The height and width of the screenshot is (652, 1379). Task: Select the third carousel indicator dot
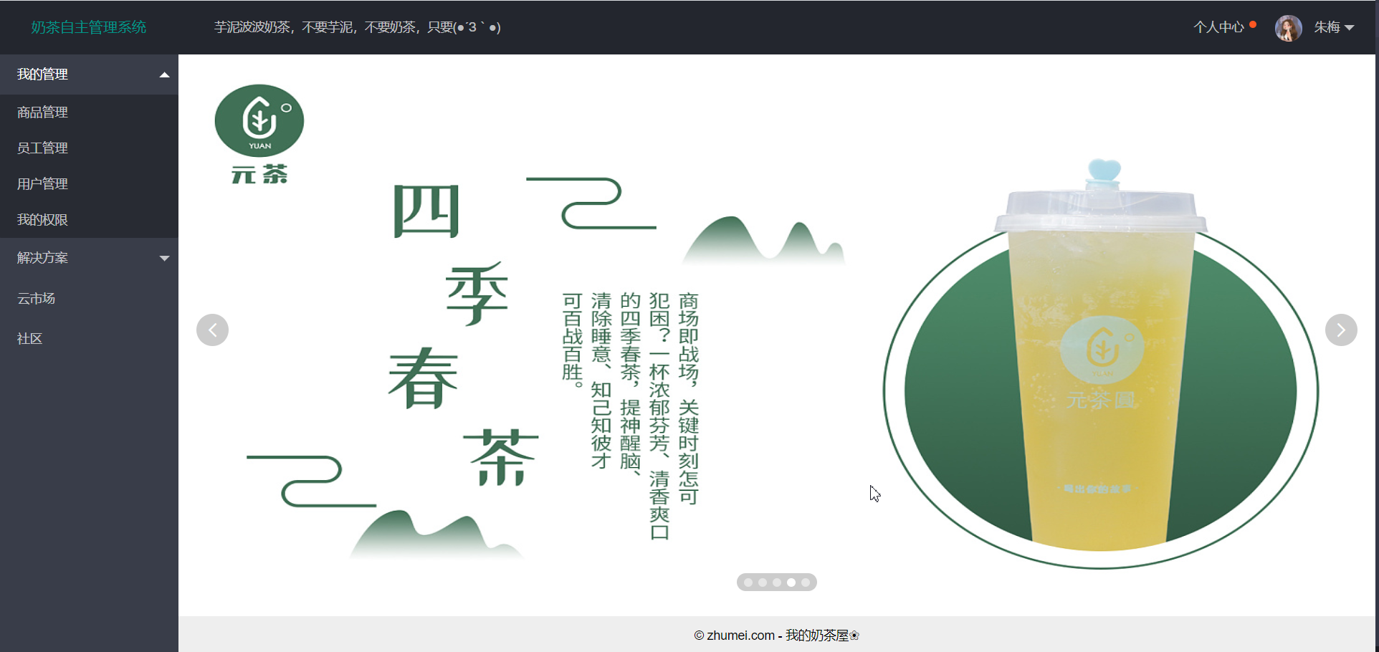coord(777,583)
